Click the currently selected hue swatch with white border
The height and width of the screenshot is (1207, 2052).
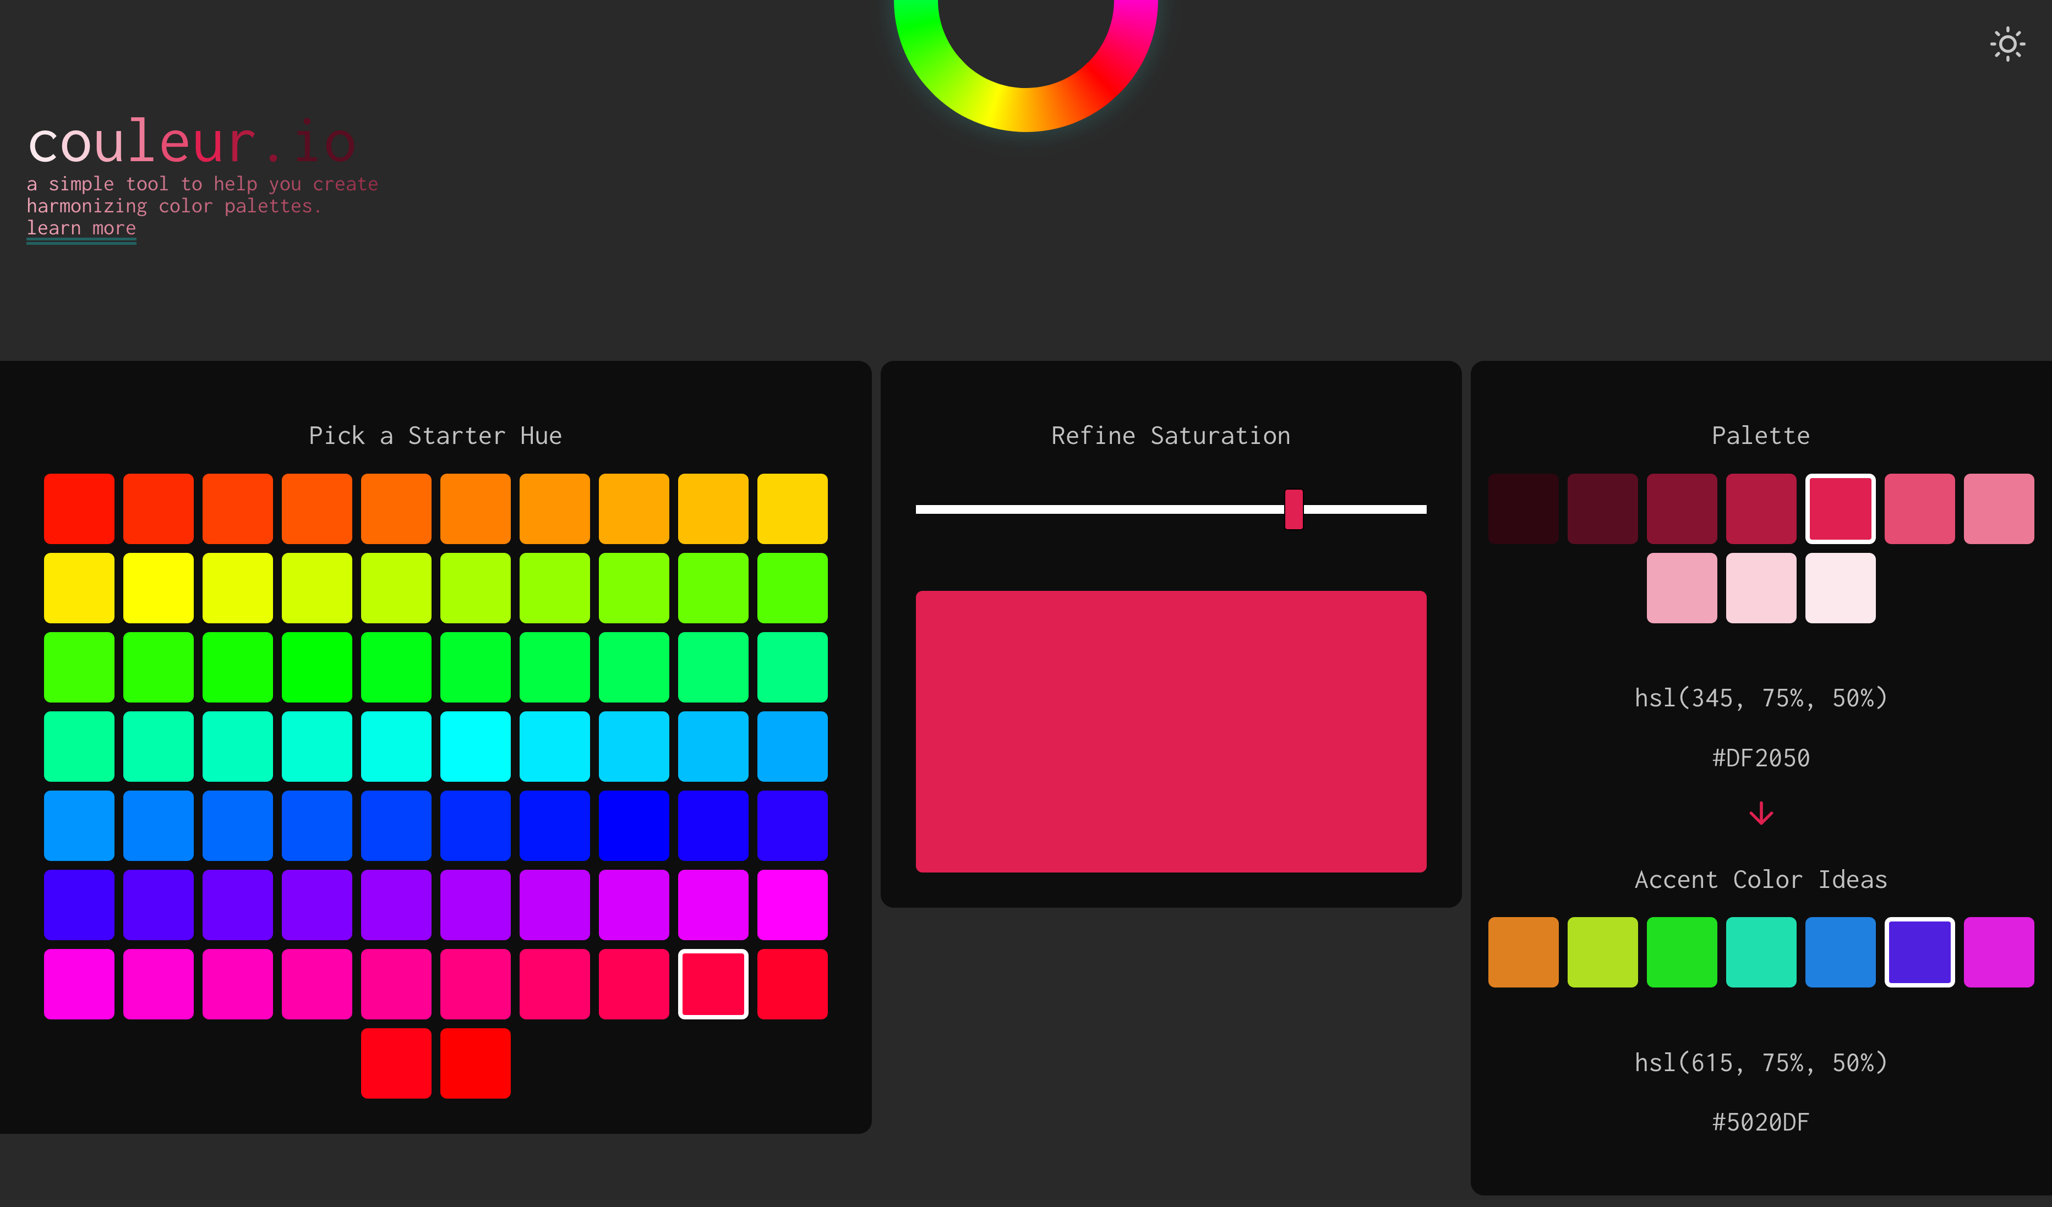(712, 984)
